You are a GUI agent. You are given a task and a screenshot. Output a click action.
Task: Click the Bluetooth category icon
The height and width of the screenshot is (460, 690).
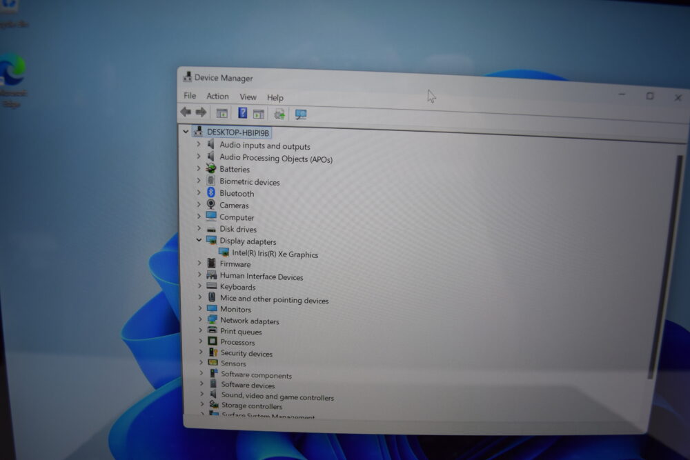[210, 192]
